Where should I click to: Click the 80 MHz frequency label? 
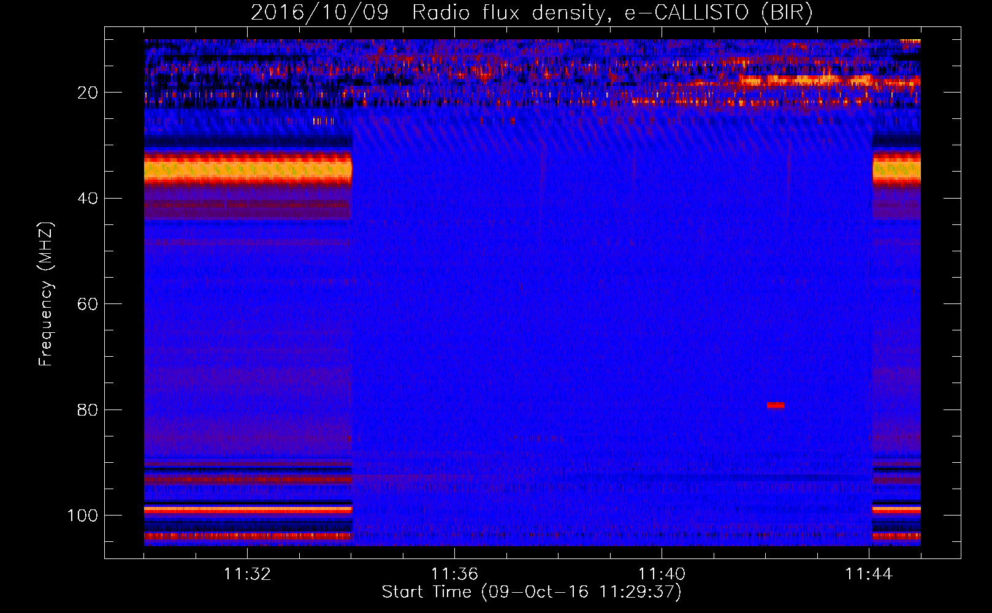[x=88, y=410]
